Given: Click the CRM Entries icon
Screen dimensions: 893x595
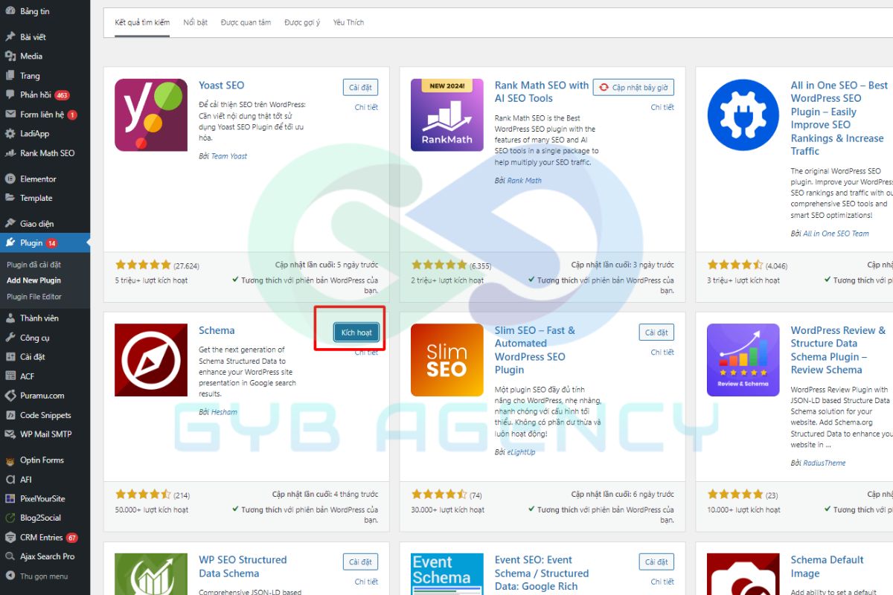Looking at the screenshot, I should (10, 537).
